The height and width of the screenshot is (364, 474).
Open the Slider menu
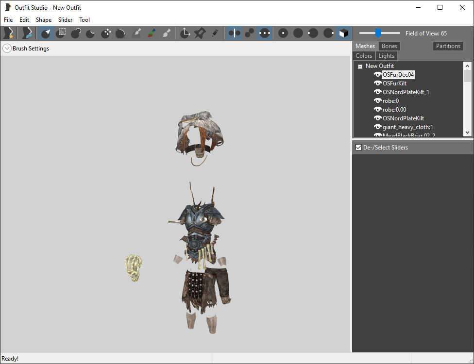(x=65, y=19)
